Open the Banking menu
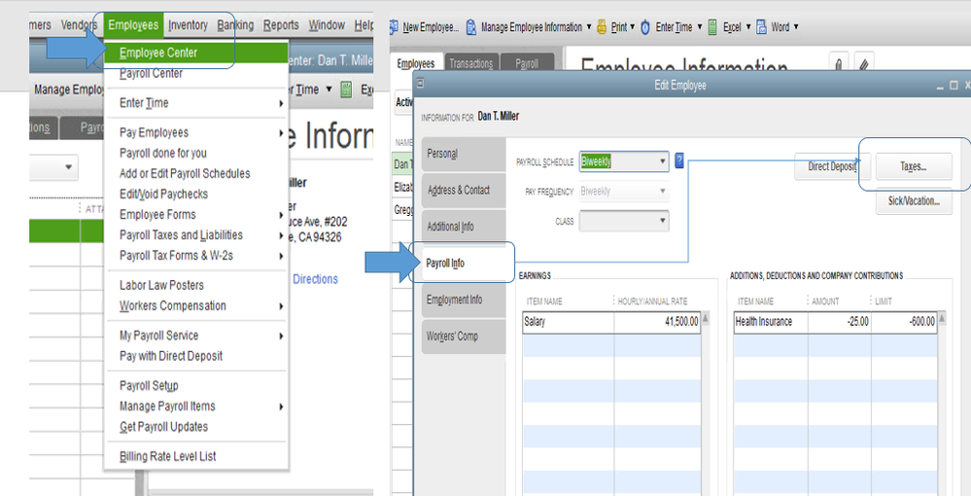Image resolution: width=971 pixels, height=496 pixels. tap(235, 25)
